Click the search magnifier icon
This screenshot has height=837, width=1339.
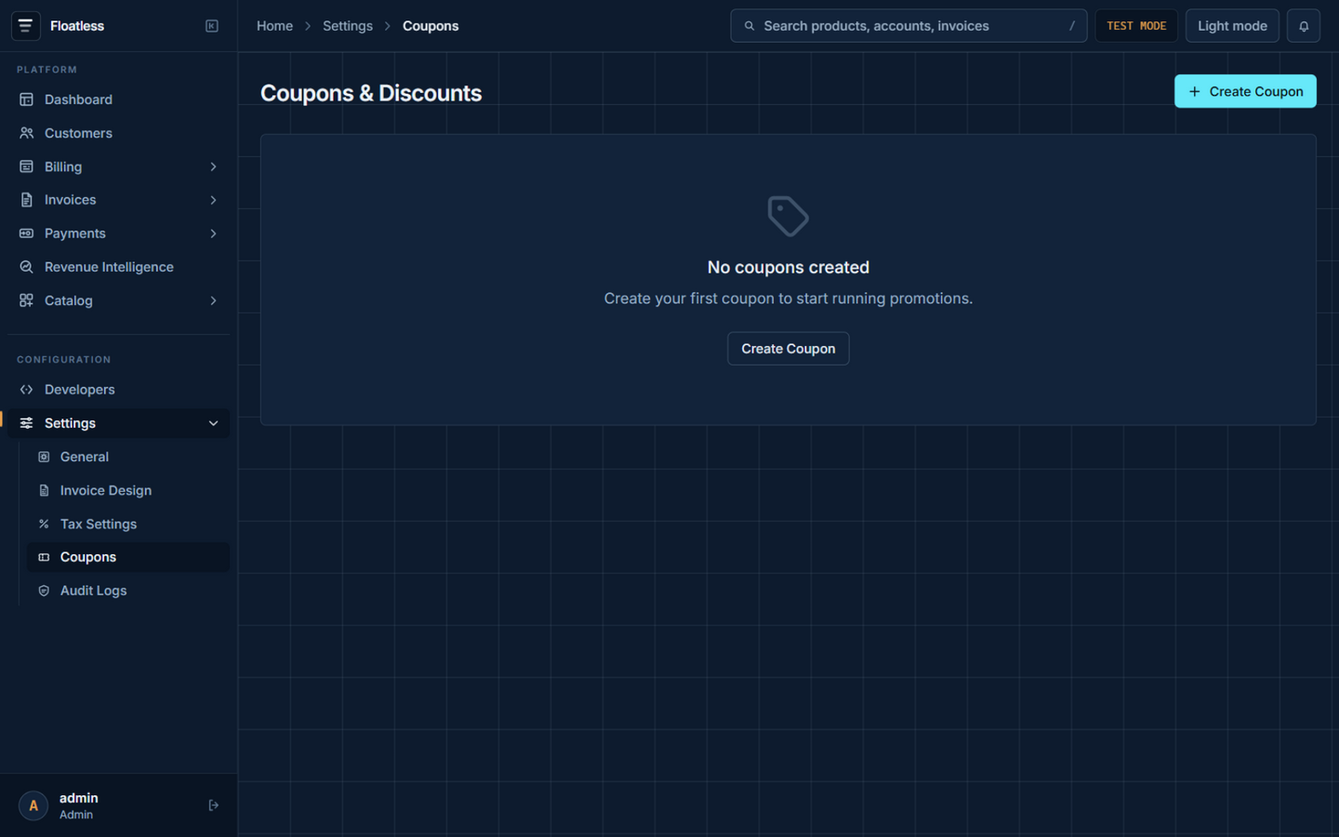tap(749, 26)
